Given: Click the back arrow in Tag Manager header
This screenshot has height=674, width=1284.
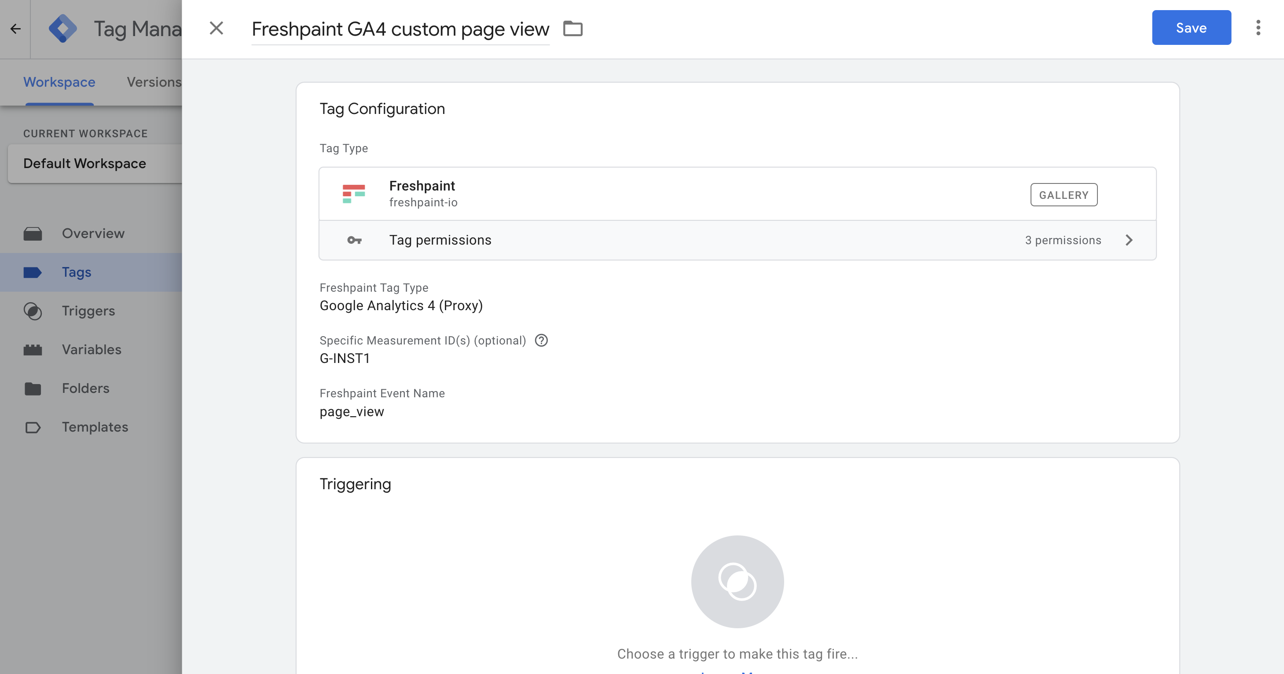Looking at the screenshot, I should (x=15, y=29).
